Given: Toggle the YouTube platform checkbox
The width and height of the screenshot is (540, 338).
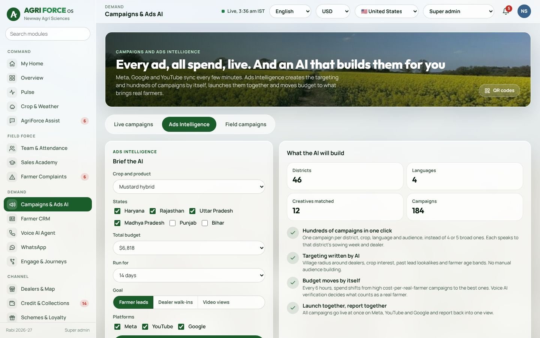Looking at the screenshot, I should pos(145,327).
